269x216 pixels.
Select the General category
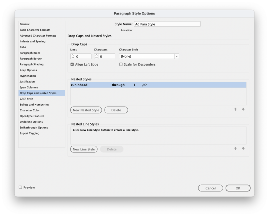pyautogui.click(x=42, y=24)
